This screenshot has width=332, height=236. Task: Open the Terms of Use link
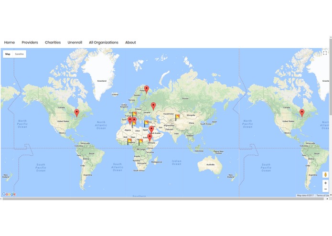coord(322,195)
